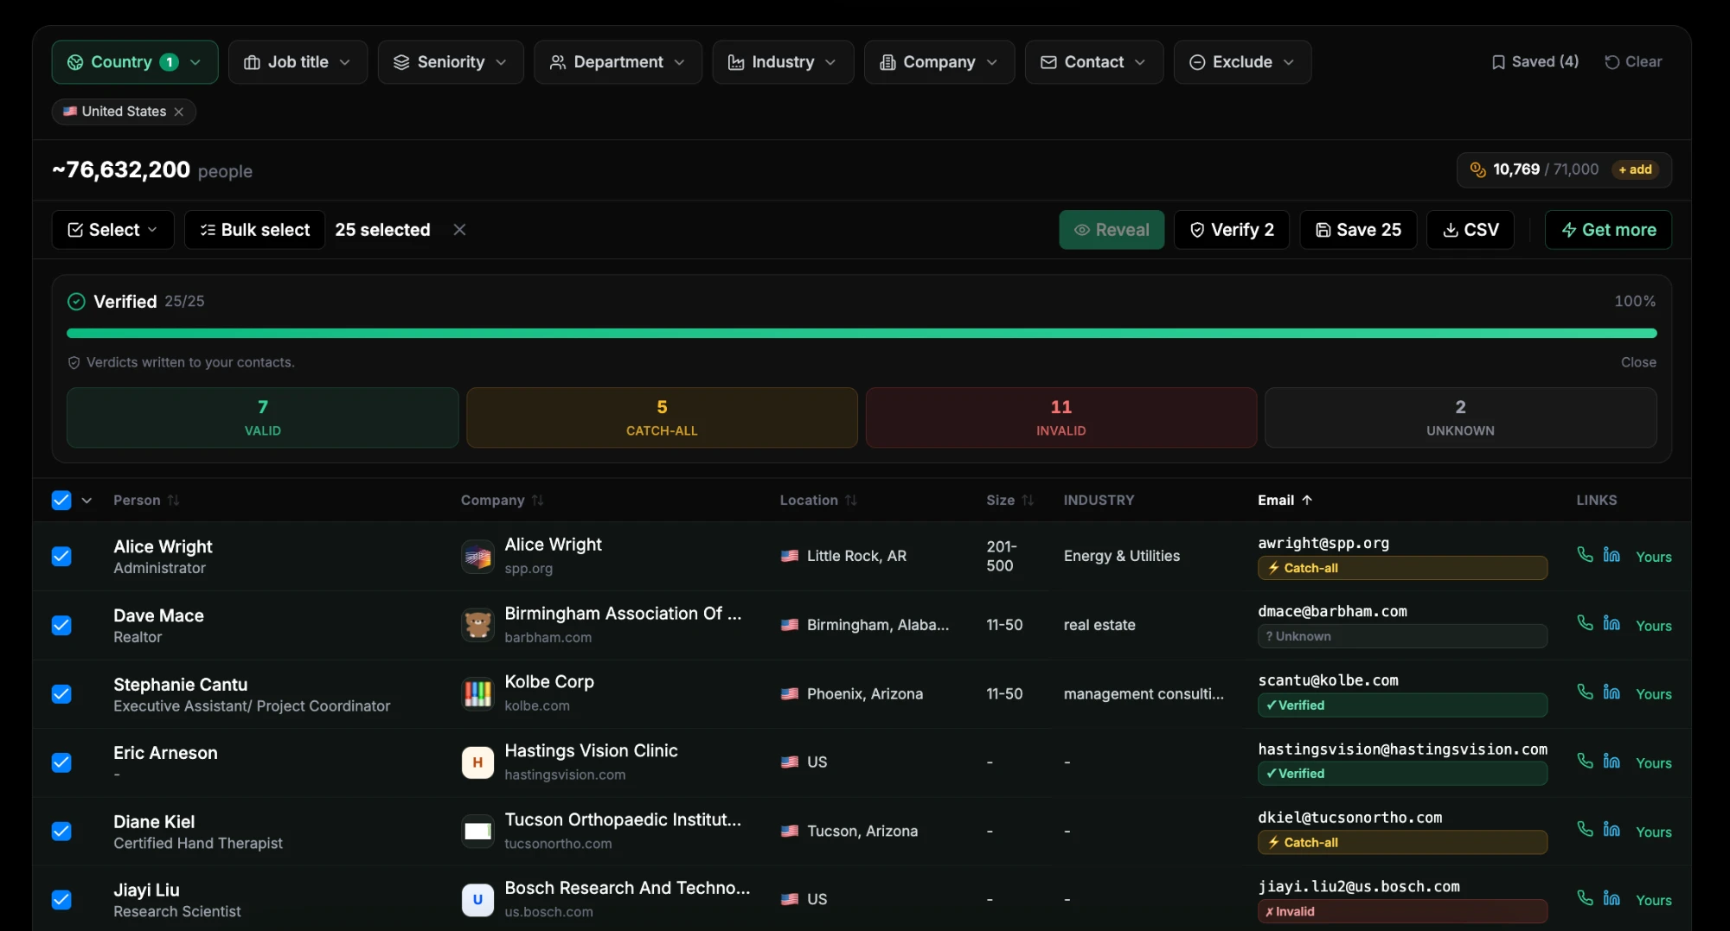Open the Seniority filter dropdown
Viewport: 1730px width, 931px height.
[x=451, y=62]
